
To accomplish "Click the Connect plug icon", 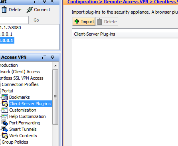I will [30, 10].
